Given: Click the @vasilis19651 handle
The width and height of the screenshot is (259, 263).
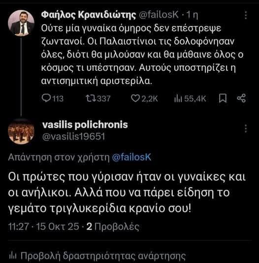Looking at the screenshot, I should [x=74, y=137].
